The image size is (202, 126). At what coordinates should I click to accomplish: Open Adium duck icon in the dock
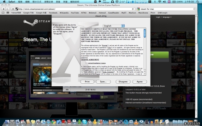coord(95,122)
